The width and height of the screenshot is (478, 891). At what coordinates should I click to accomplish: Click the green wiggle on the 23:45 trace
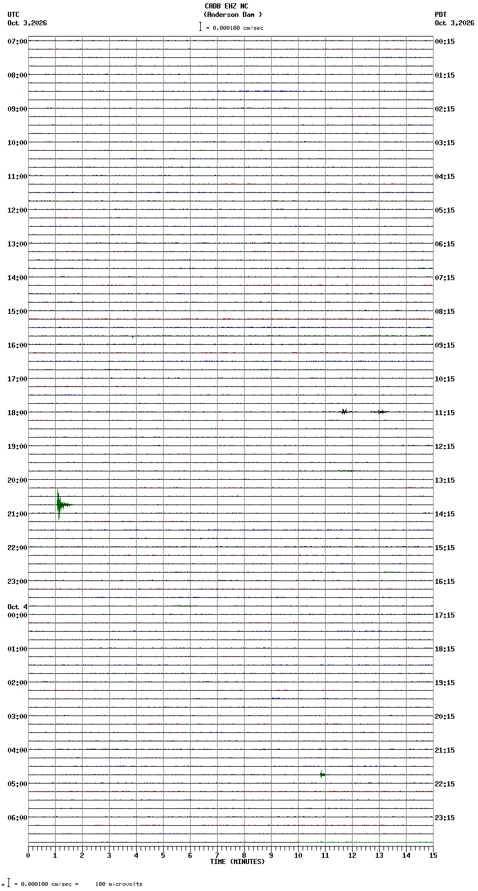(184, 606)
